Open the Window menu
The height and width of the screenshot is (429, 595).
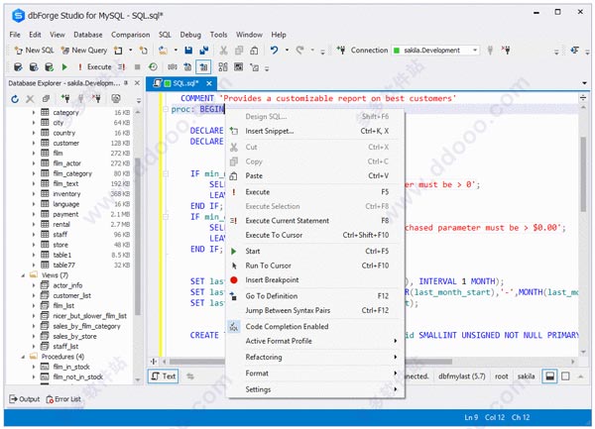click(249, 35)
